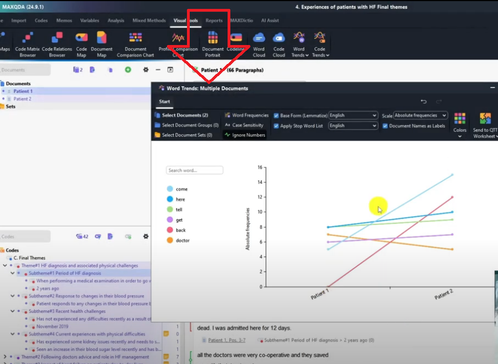Open the Variables menu tab

coord(90,21)
